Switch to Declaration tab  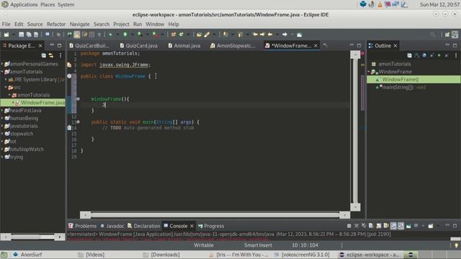coord(144,226)
